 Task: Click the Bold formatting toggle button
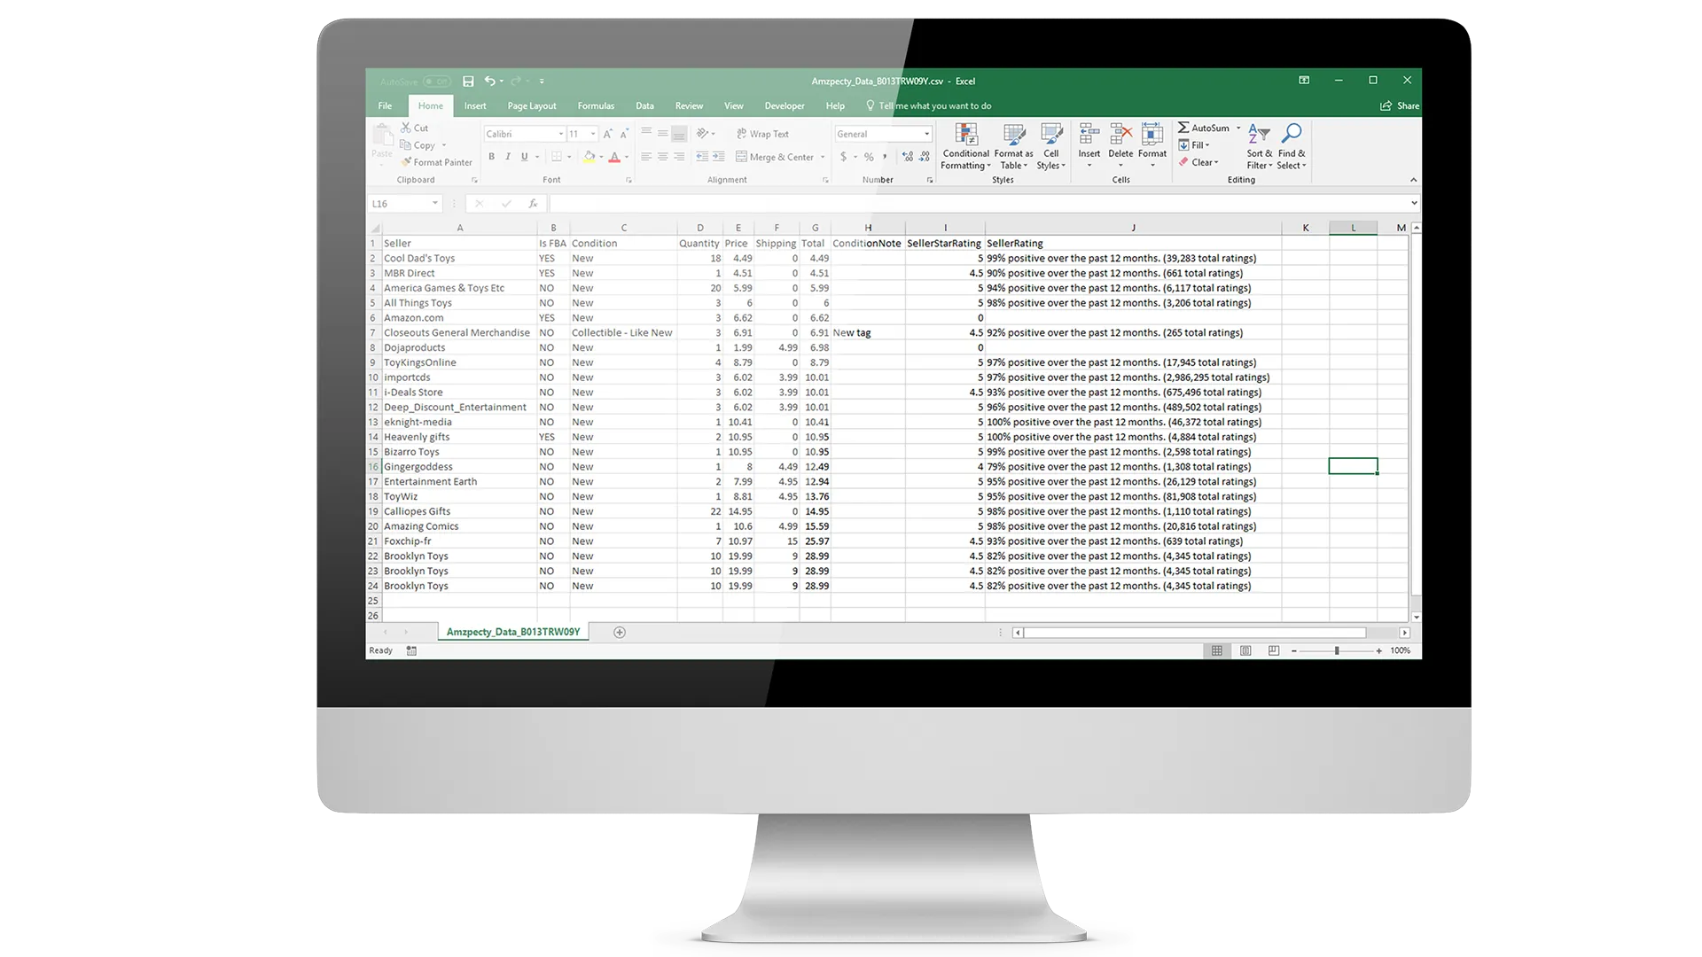[x=491, y=155]
